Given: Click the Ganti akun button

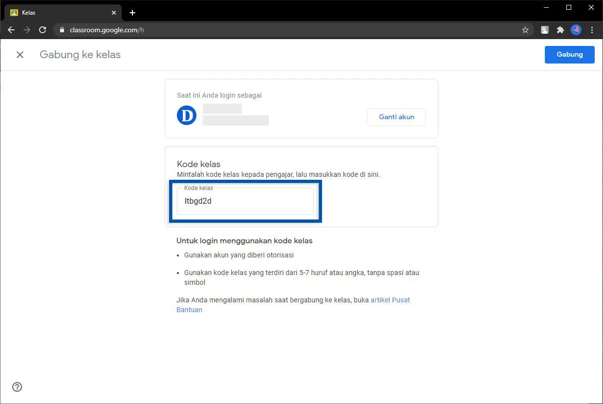Looking at the screenshot, I should (x=396, y=117).
